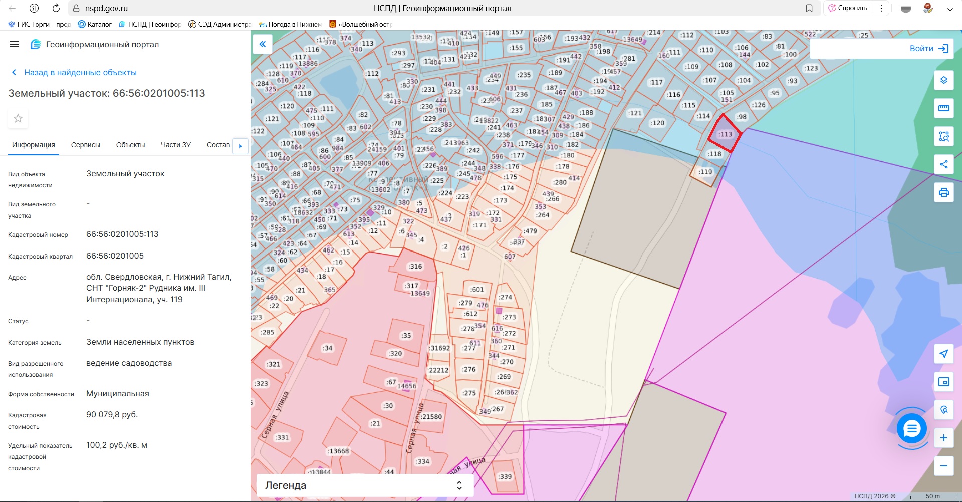
Task: Collapse the side panel with the double chevron
Action: tap(262, 44)
